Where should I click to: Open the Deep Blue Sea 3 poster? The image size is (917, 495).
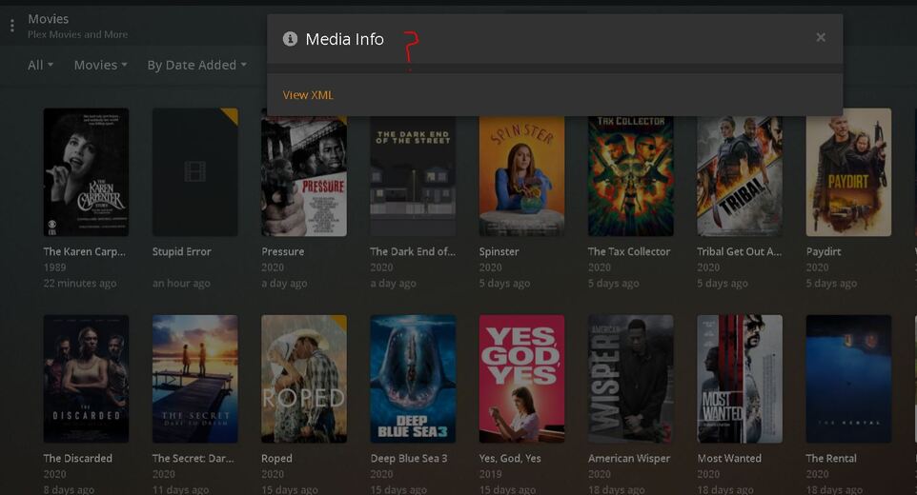point(413,379)
